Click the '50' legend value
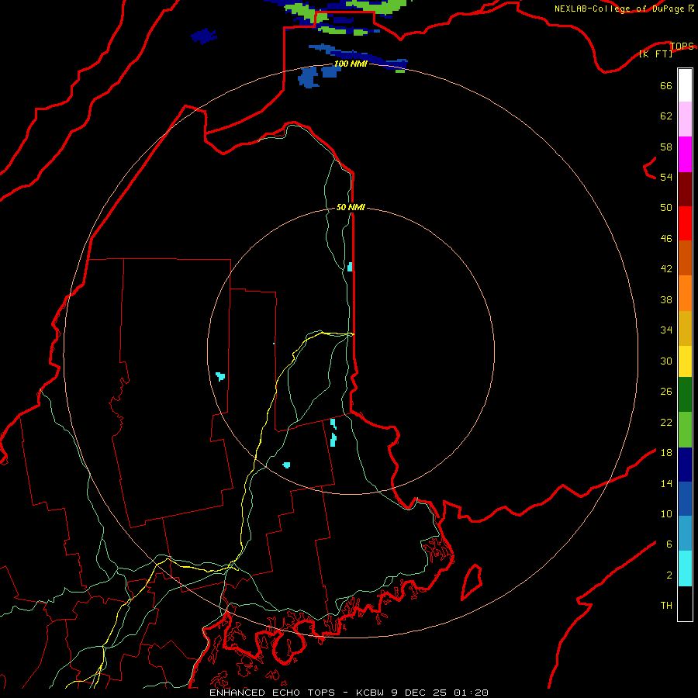The image size is (698, 698). tap(666, 207)
